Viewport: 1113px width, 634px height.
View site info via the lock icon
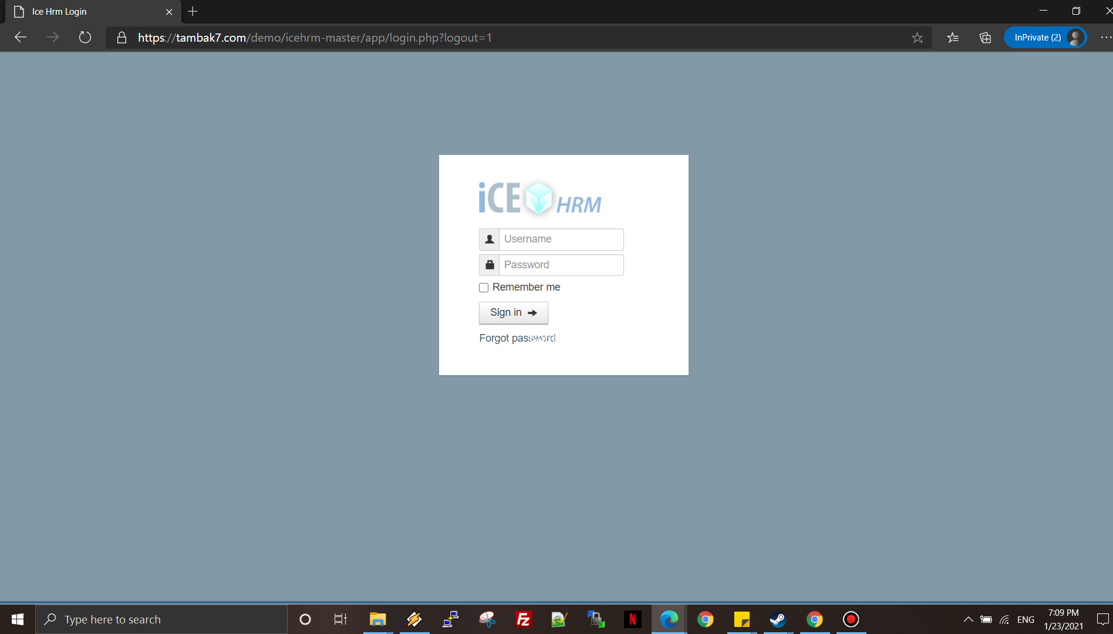click(122, 38)
